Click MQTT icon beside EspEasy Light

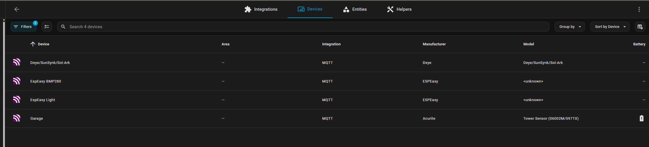[17, 100]
